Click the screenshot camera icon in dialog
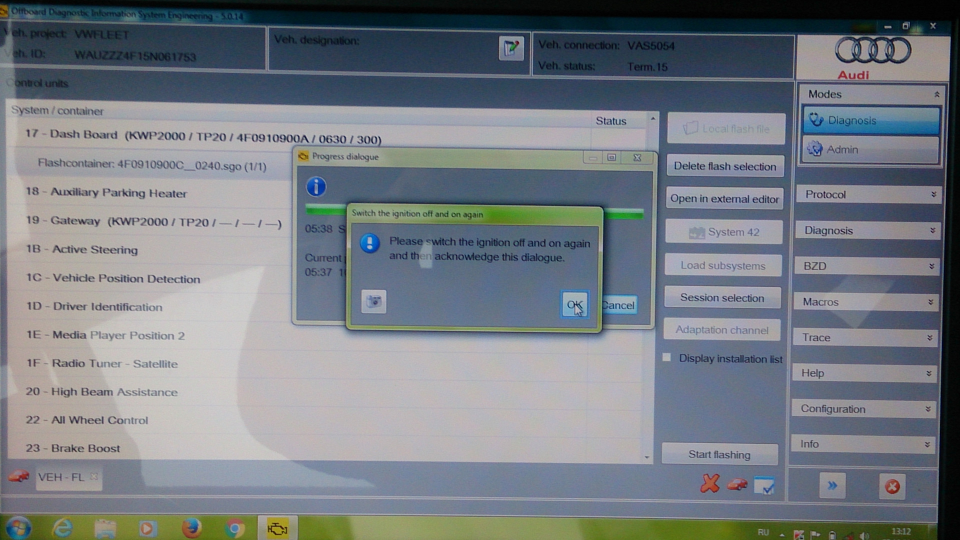This screenshot has width=960, height=540. [x=373, y=301]
